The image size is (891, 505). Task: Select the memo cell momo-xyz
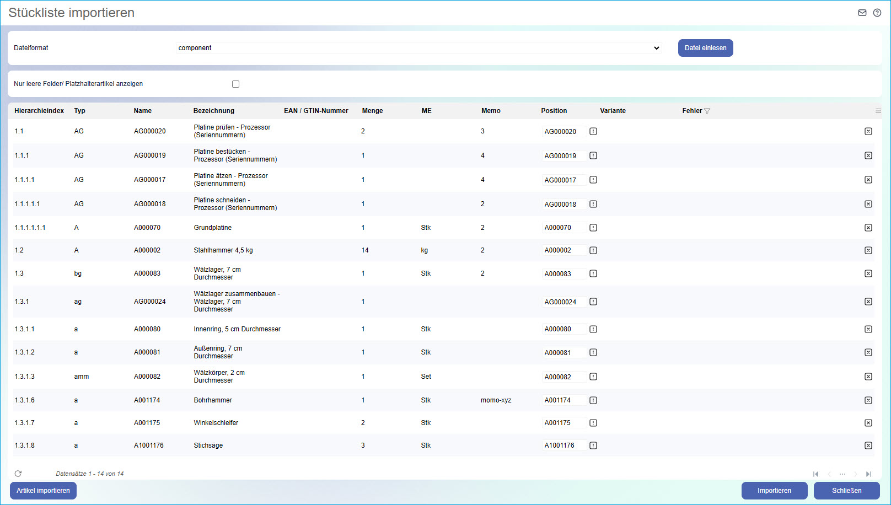[x=496, y=400]
